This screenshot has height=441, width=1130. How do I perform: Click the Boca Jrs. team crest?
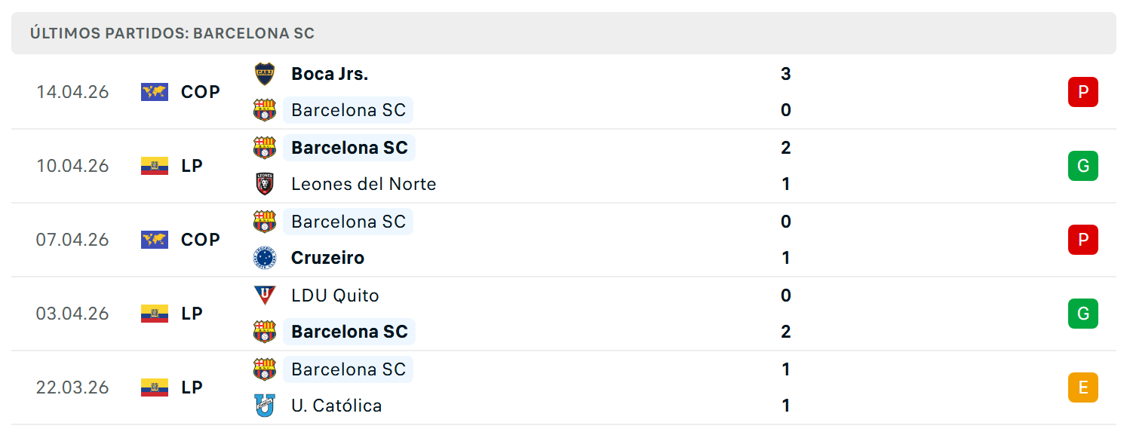click(x=264, y=74)
